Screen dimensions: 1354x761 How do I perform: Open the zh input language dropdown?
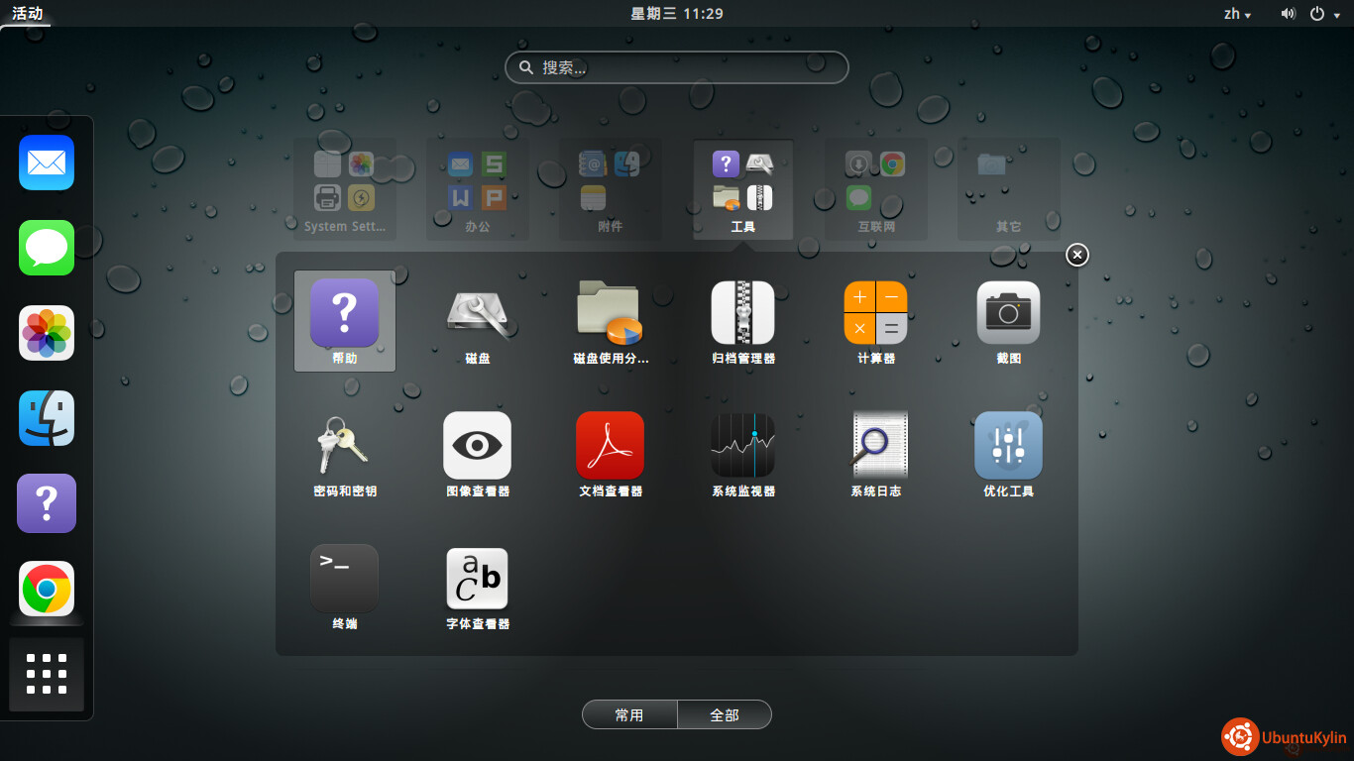pyautogui.click(x=1237, y=14)
